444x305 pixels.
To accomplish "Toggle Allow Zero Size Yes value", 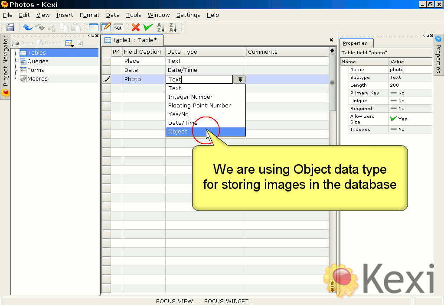I will tap(410, 119).
